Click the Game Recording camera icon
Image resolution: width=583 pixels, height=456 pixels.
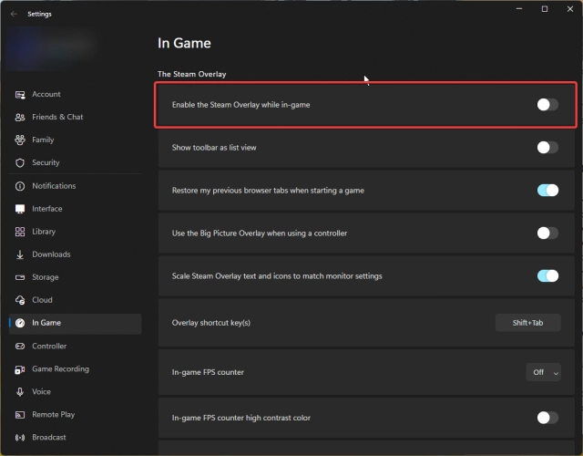tap(20, 369)
